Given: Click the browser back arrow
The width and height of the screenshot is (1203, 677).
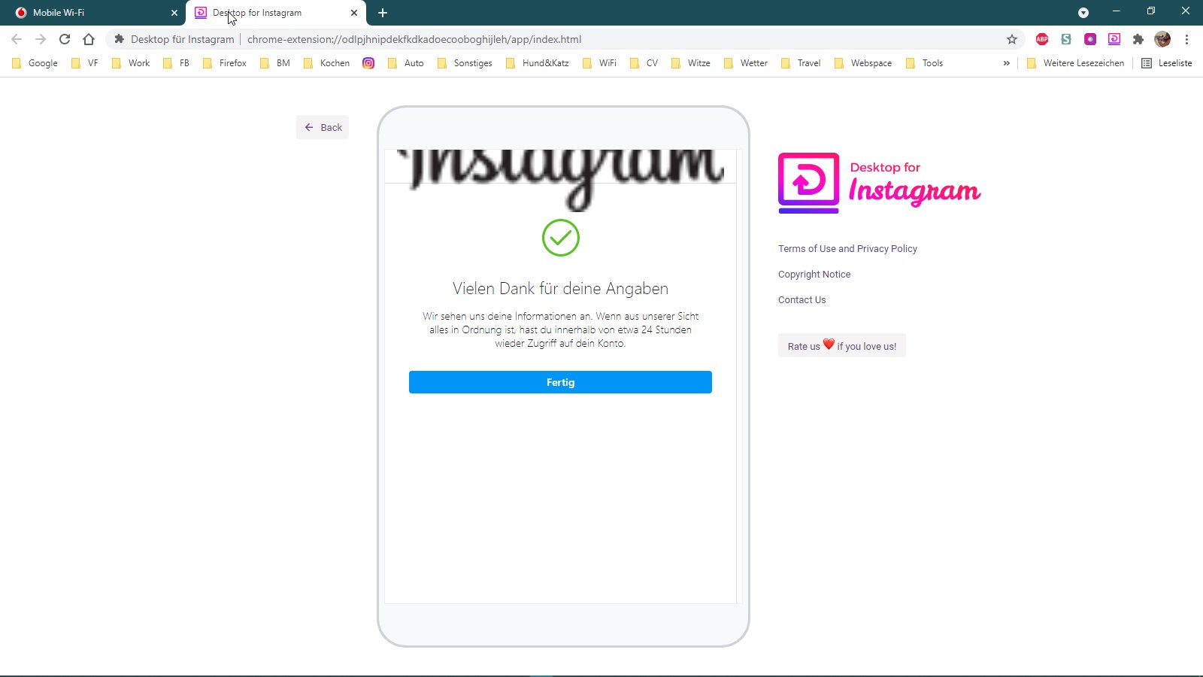Looking at the screenshot, I should 17,39.
